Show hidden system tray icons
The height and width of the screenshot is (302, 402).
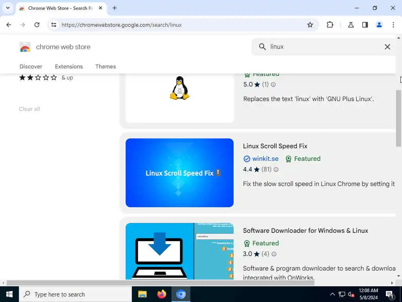tap(332, 294)
